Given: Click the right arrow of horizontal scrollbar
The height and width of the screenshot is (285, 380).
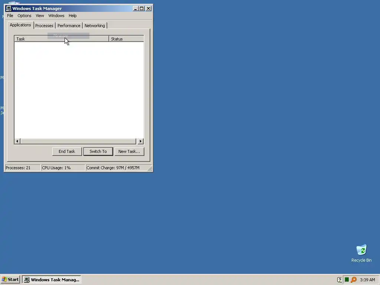Looking at the screenshot, I should pyautogui.click(x=141, y=141).
